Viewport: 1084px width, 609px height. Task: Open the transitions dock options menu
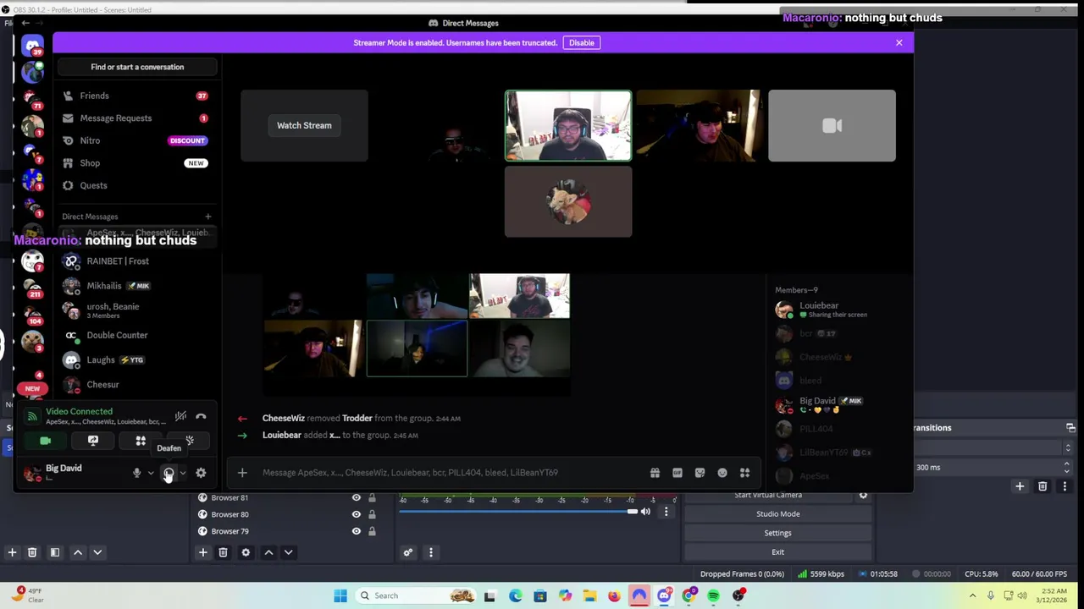click(1065, 486)
